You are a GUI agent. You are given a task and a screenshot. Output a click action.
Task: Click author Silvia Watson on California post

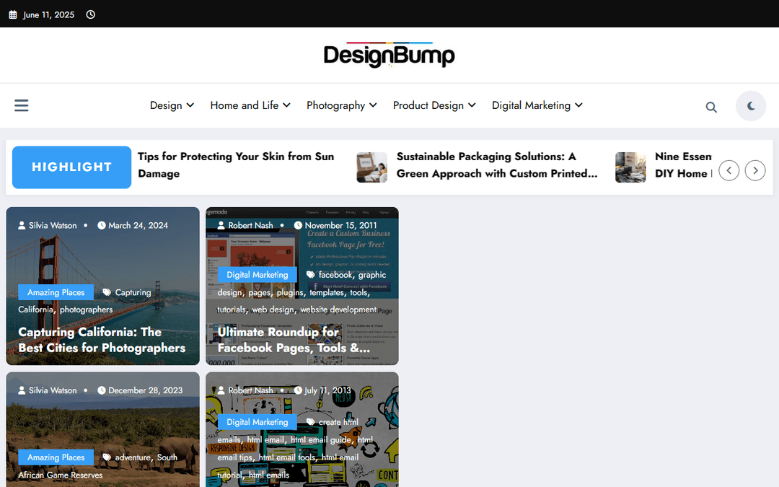tap(53, 226)
